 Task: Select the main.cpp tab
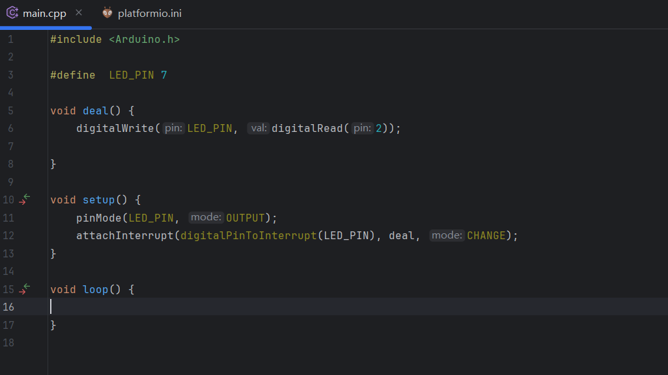pyautogui.click(x=46, y=12)
